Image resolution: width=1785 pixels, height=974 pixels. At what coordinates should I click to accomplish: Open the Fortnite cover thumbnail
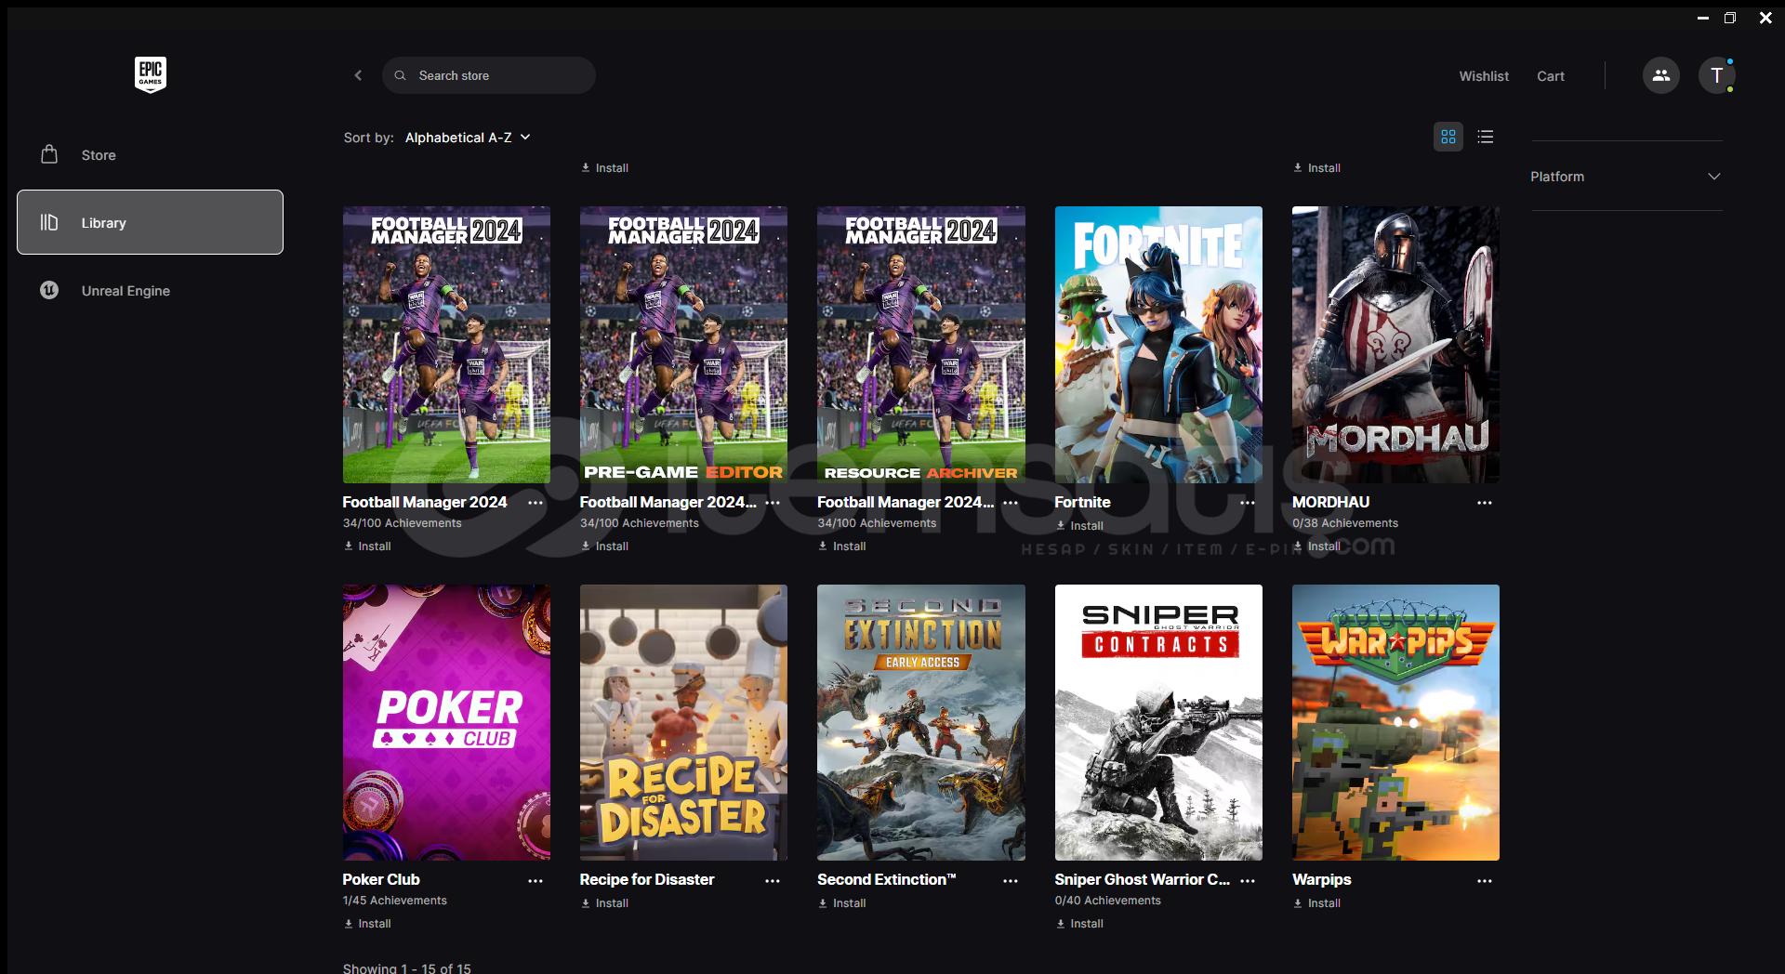coord(1158,344)
